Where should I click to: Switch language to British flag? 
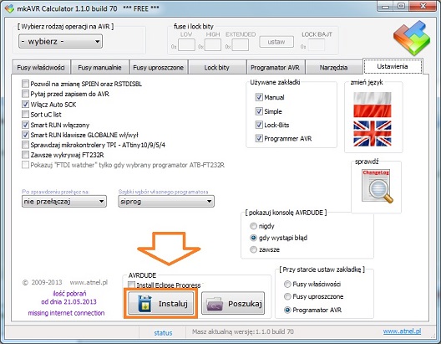pos(373,134)
